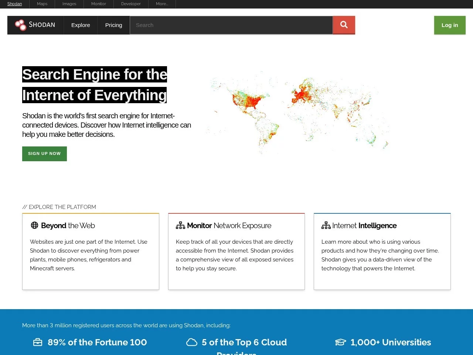The image size is (473, 355).
Task: Click '89% of the Fortune 100' text
Action: click(x=97, y=342)
